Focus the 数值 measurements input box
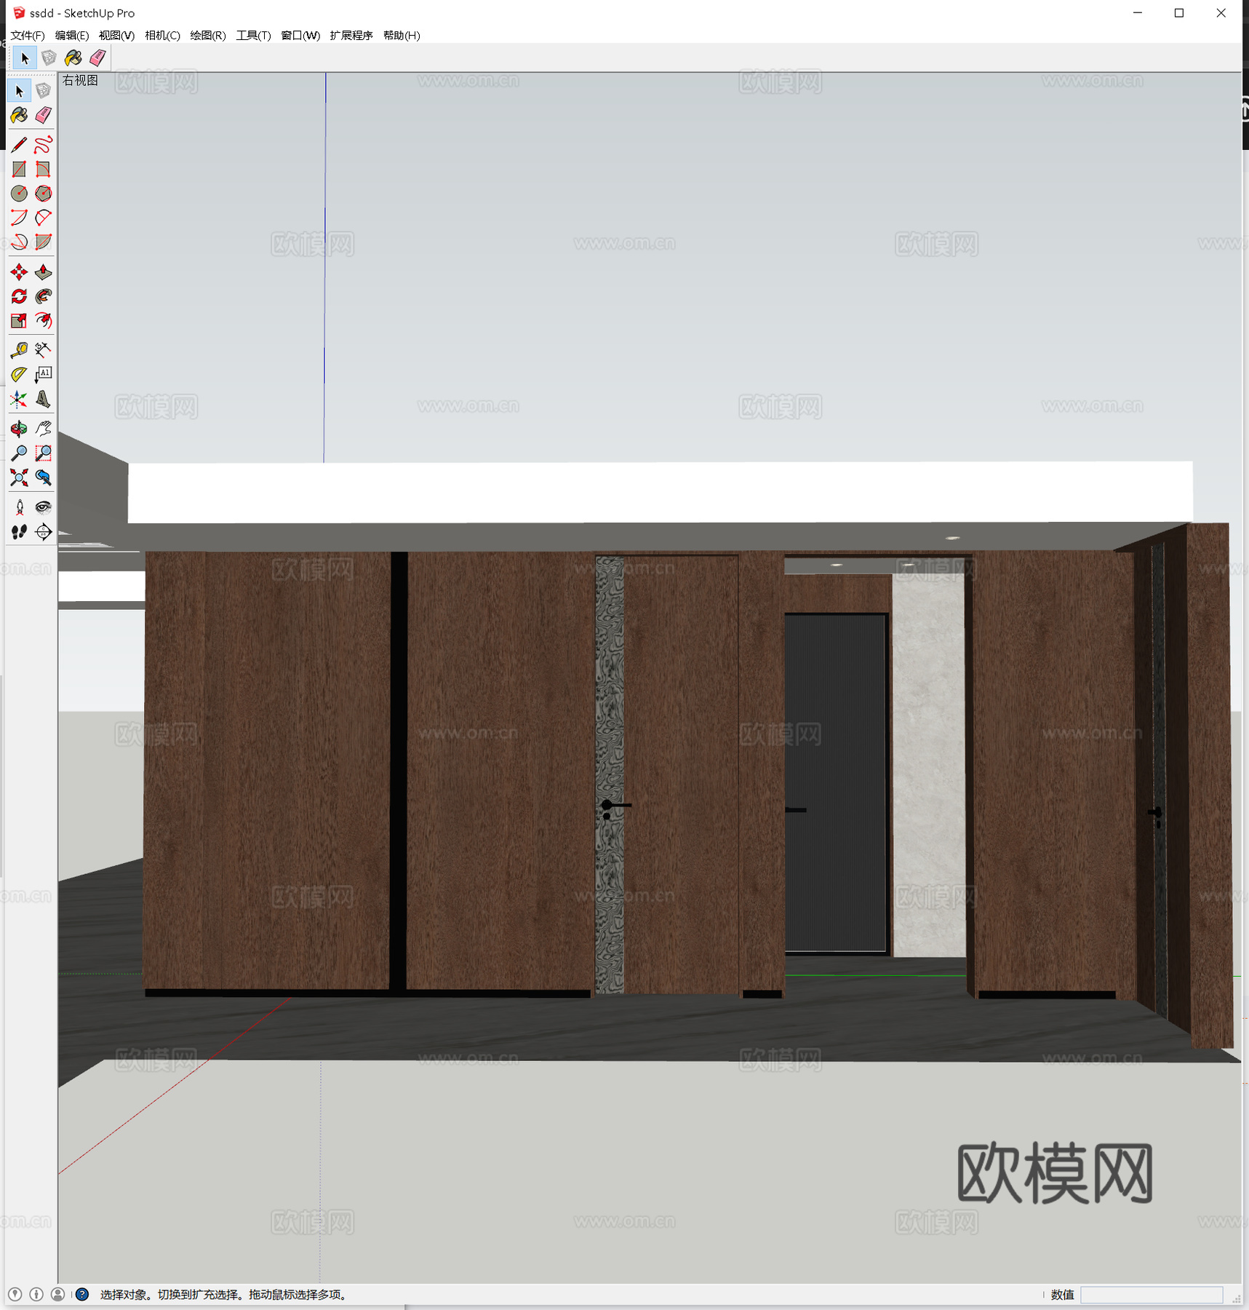 coord(1152,1295)
